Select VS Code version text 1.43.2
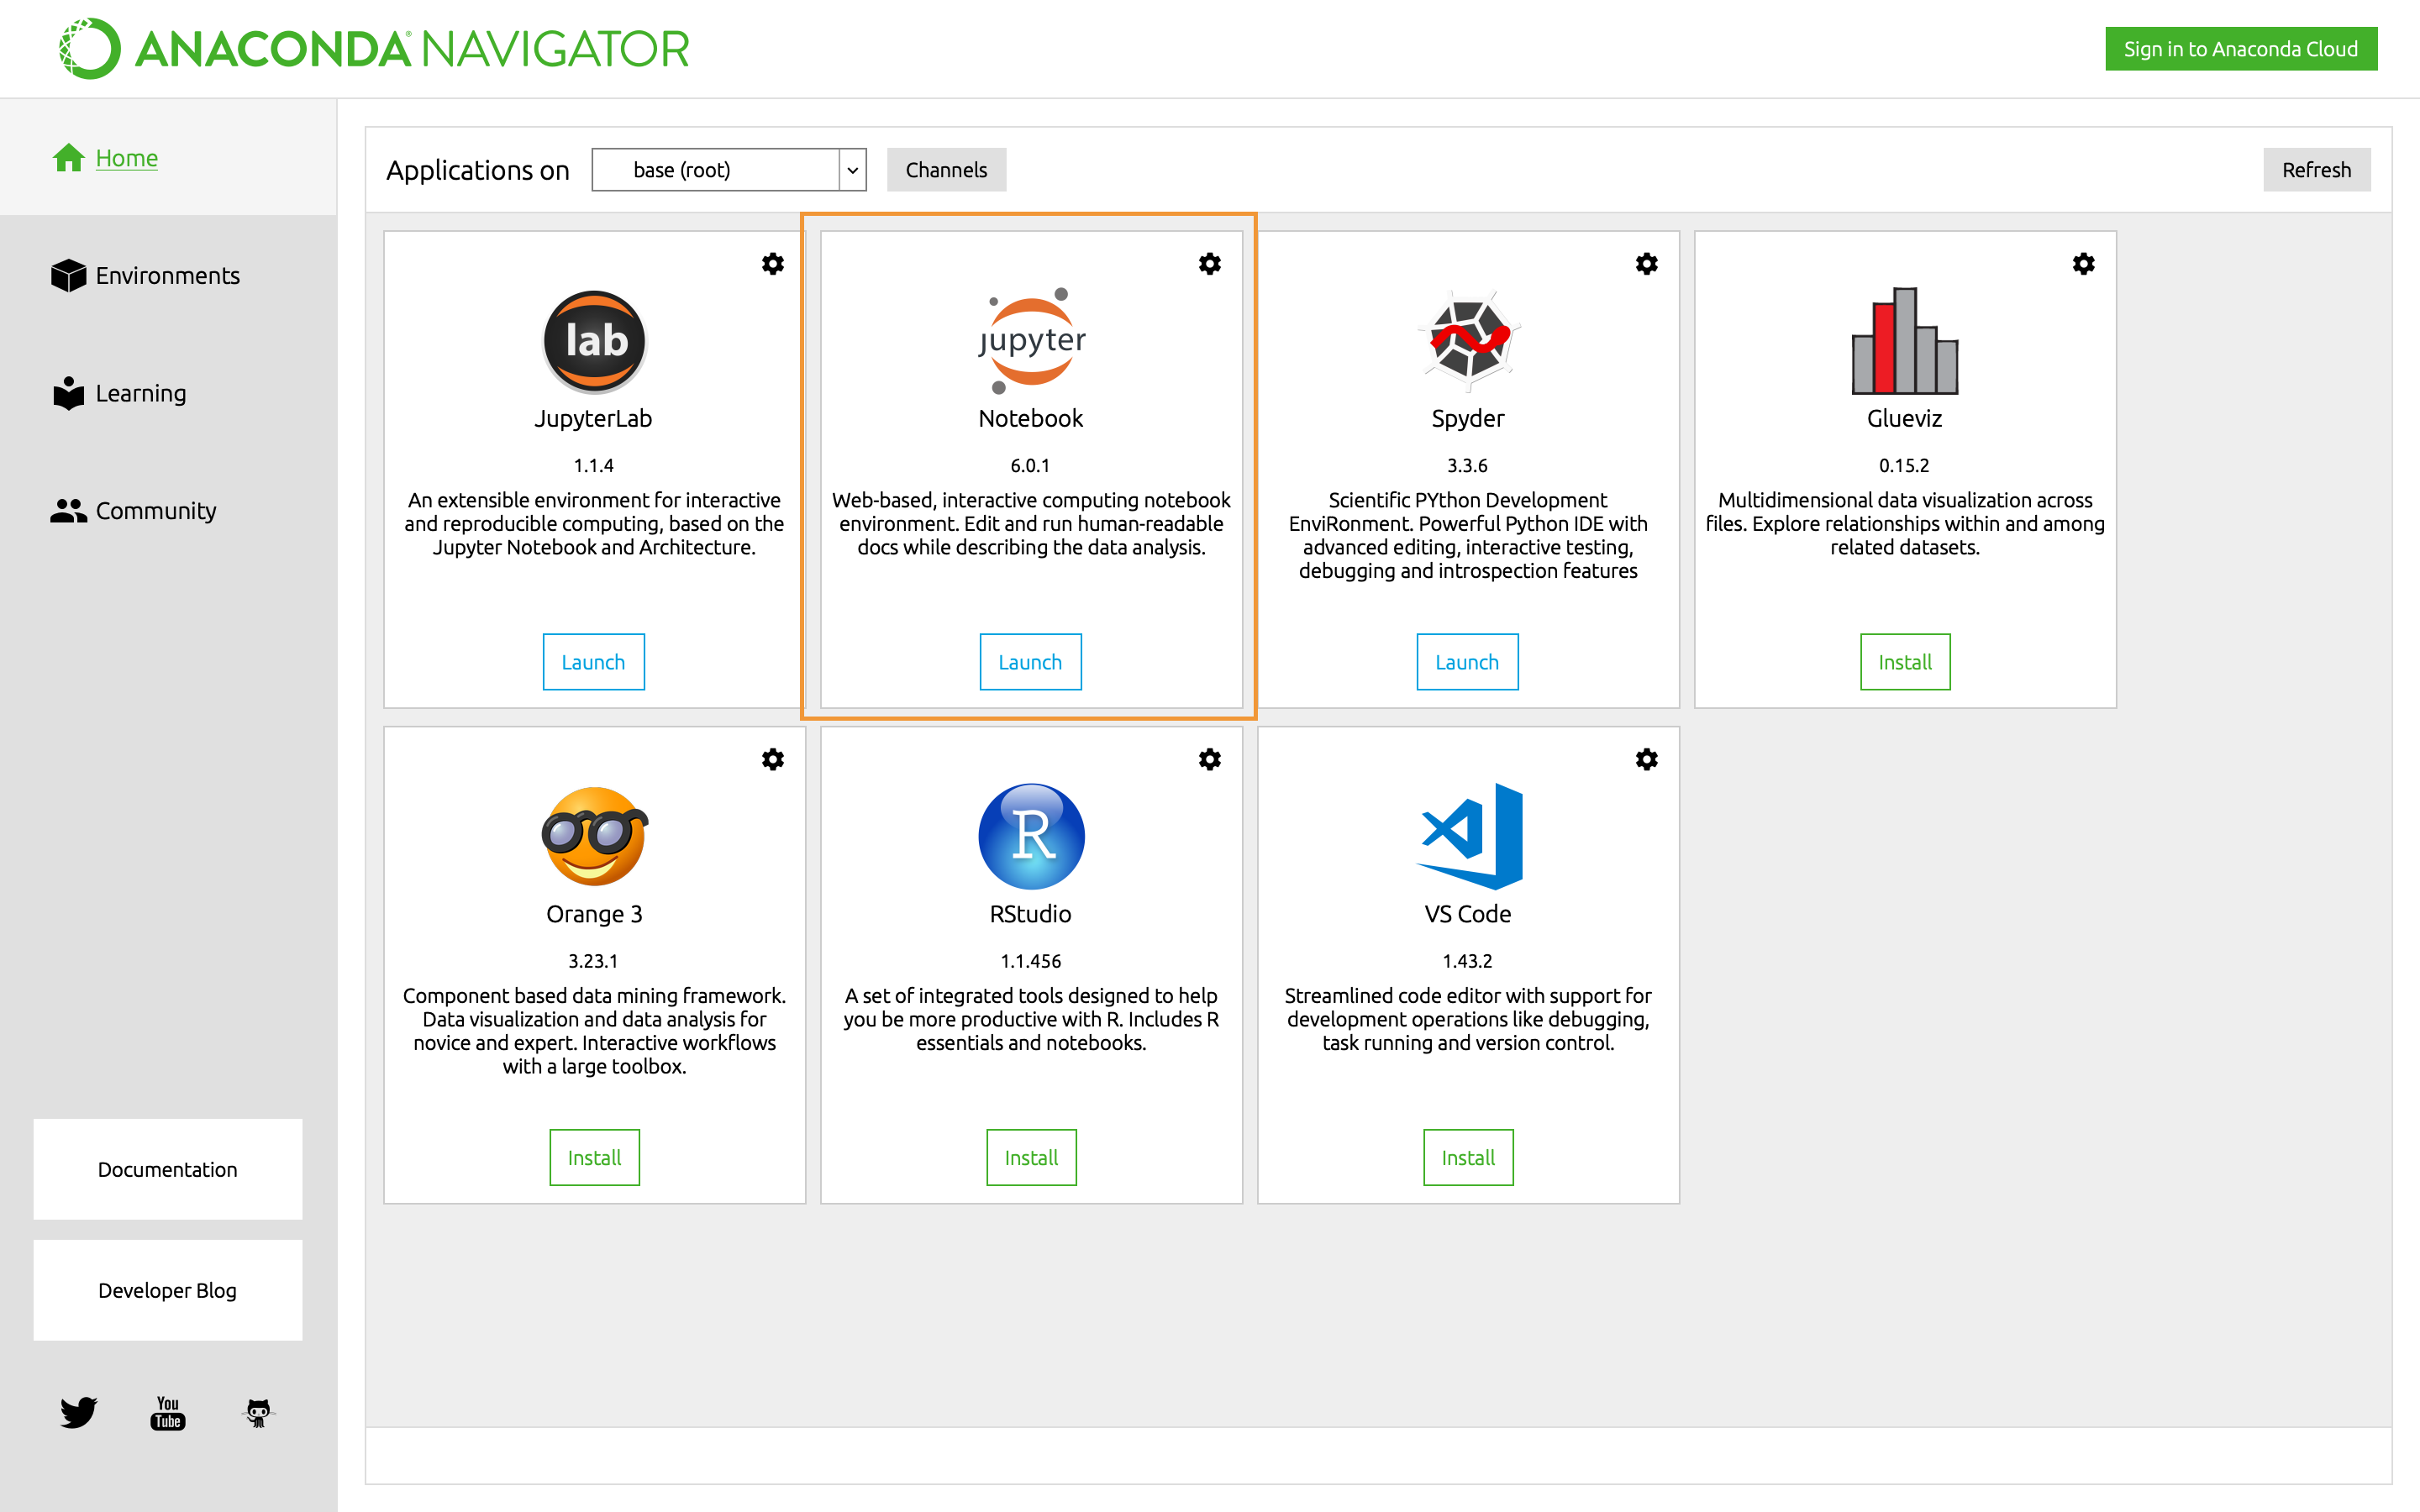 pyautogui.click(x=1467, y=961)
